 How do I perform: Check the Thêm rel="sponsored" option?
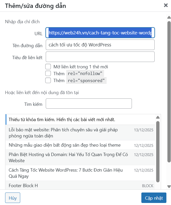coord(48,80)
